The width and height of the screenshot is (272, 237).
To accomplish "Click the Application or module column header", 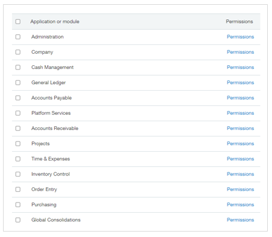I will pos(55,22).
